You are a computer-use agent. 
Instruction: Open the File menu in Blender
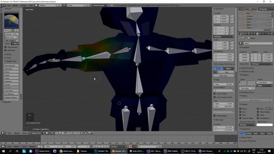coord(9,6)
